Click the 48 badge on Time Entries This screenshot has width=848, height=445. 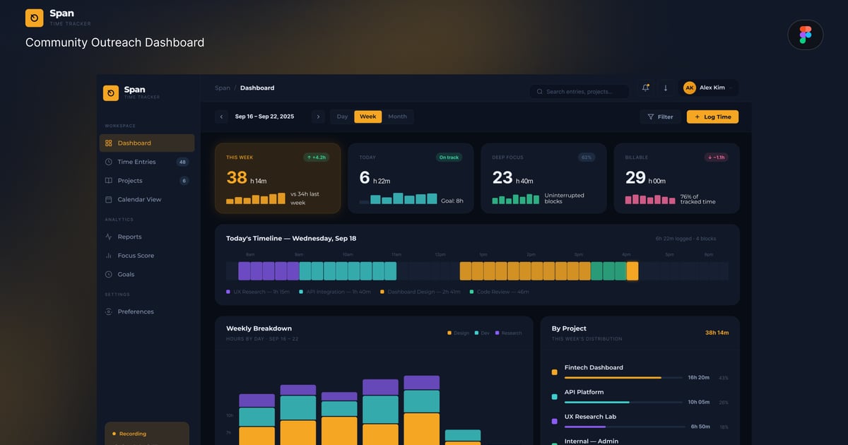(183, 162)
